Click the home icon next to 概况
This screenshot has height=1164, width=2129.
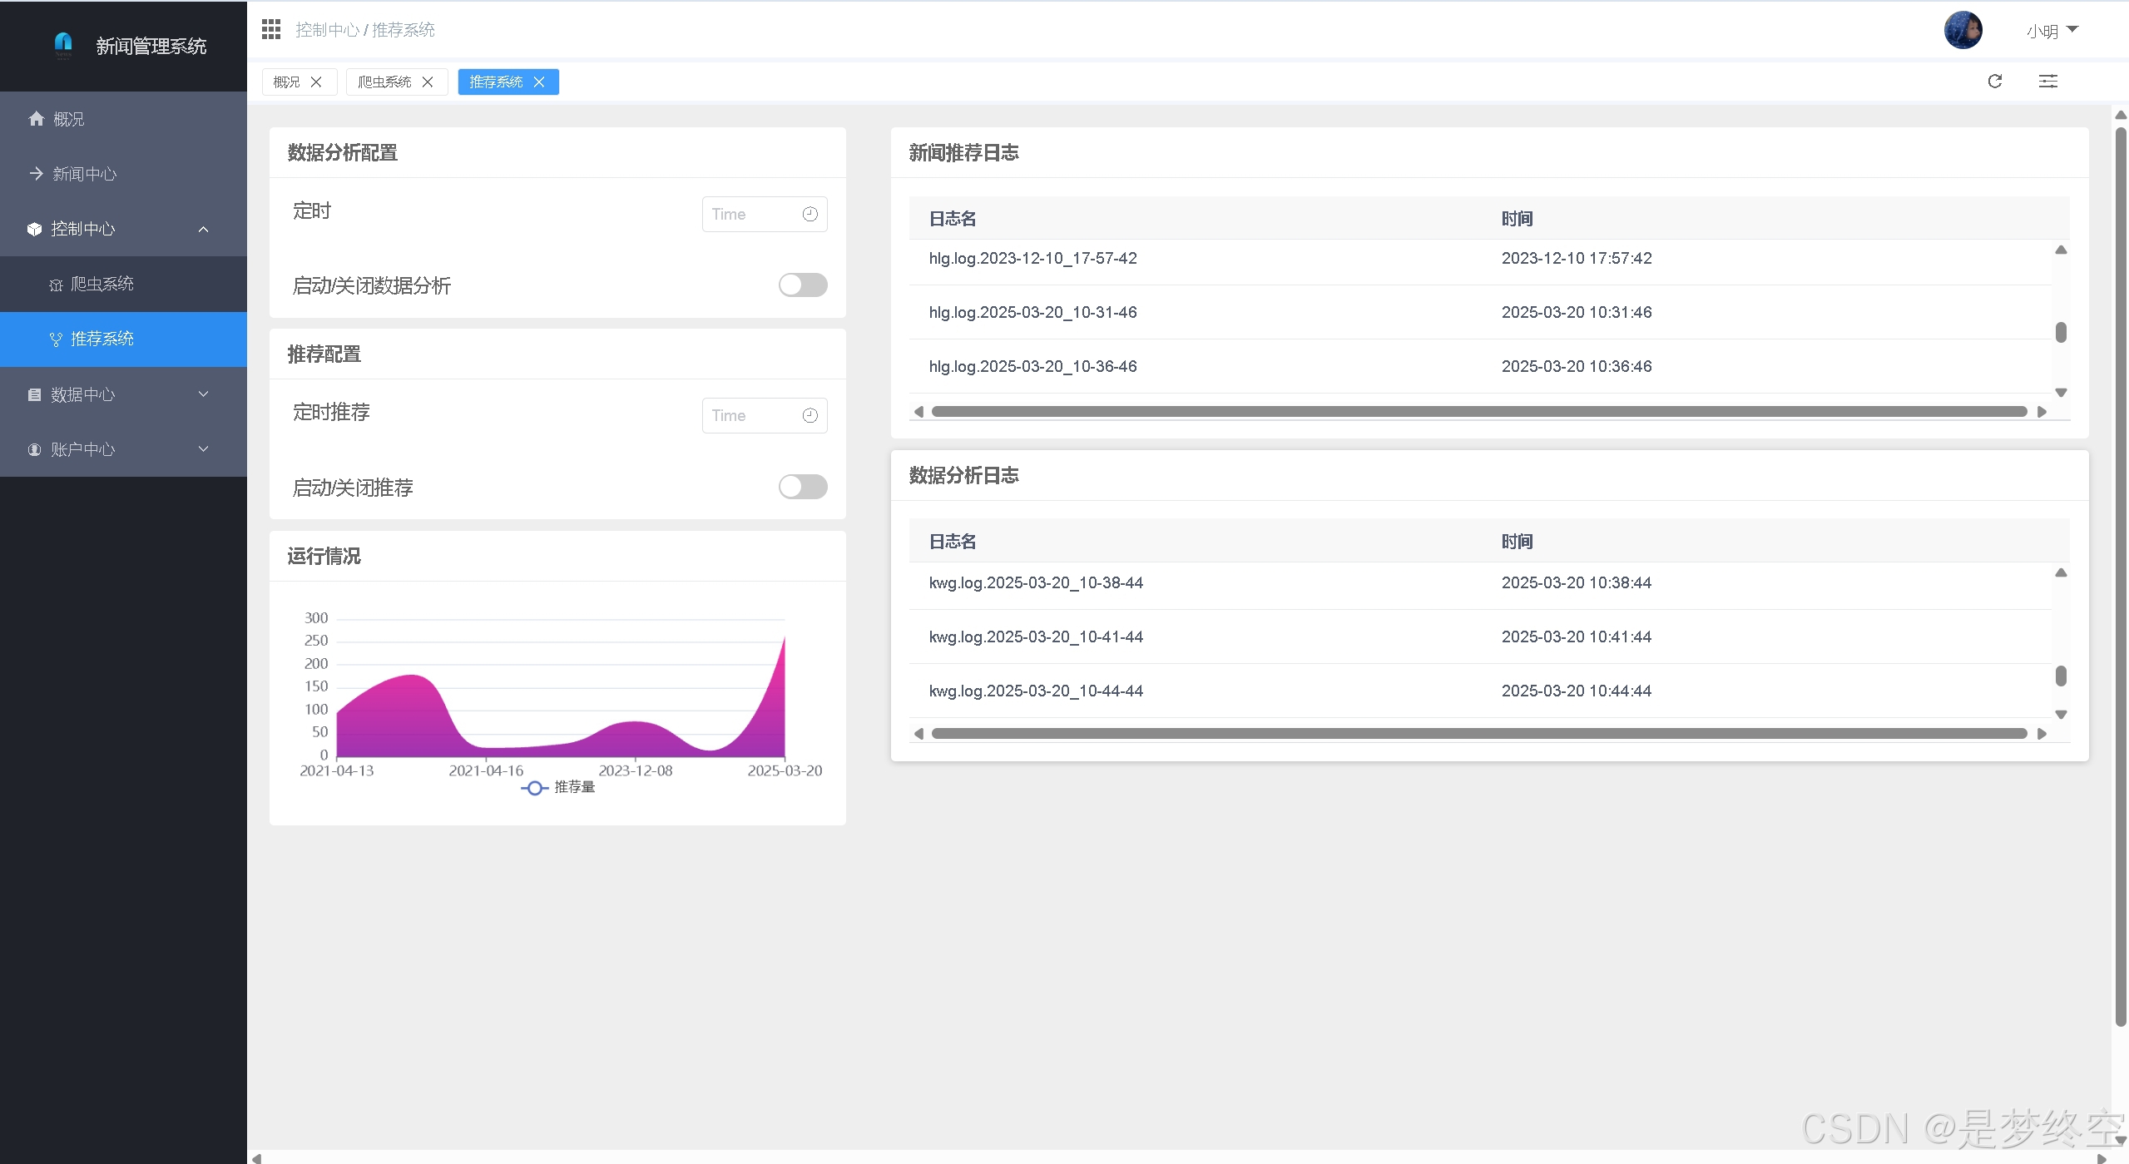[37, 119]
